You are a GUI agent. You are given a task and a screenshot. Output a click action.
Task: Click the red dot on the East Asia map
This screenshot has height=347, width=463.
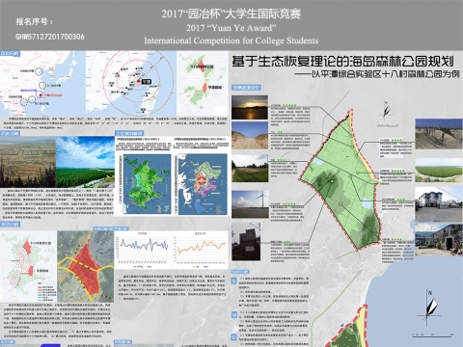[41, 94]
